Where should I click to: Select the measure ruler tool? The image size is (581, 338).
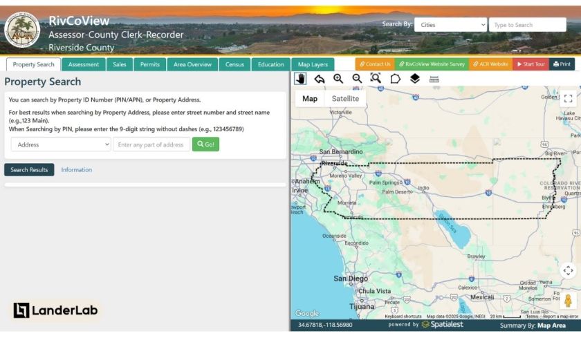434,79
